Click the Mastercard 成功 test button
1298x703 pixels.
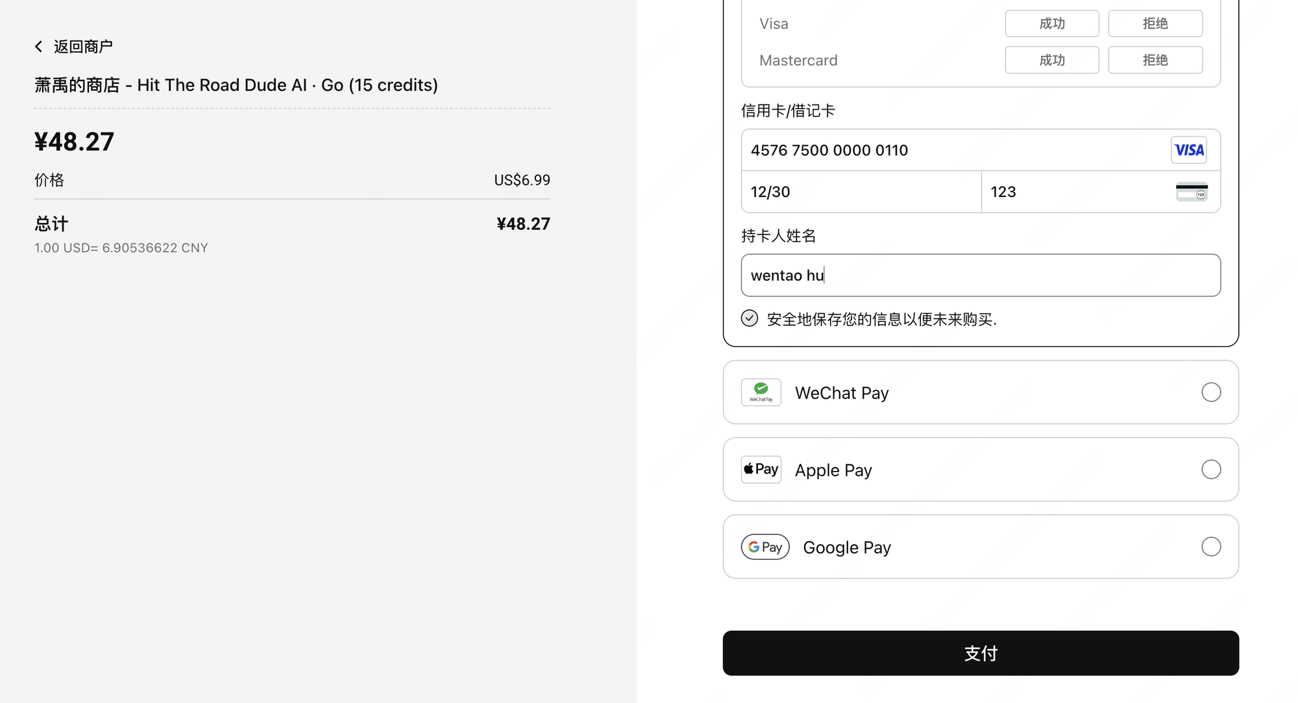tap(1052, 60)
